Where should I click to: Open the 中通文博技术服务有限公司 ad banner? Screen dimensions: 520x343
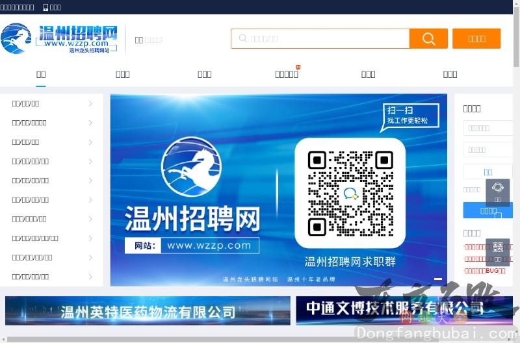coord(404,311)
